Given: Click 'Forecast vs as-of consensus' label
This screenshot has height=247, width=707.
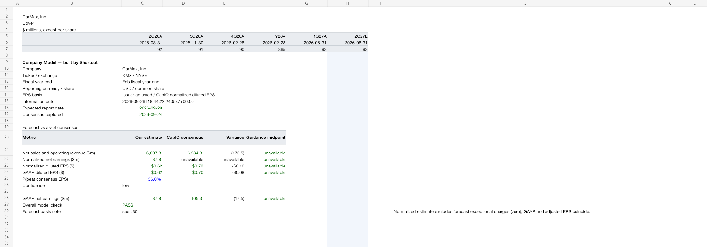Looking at the screenshot, I should tap(50, 127).
